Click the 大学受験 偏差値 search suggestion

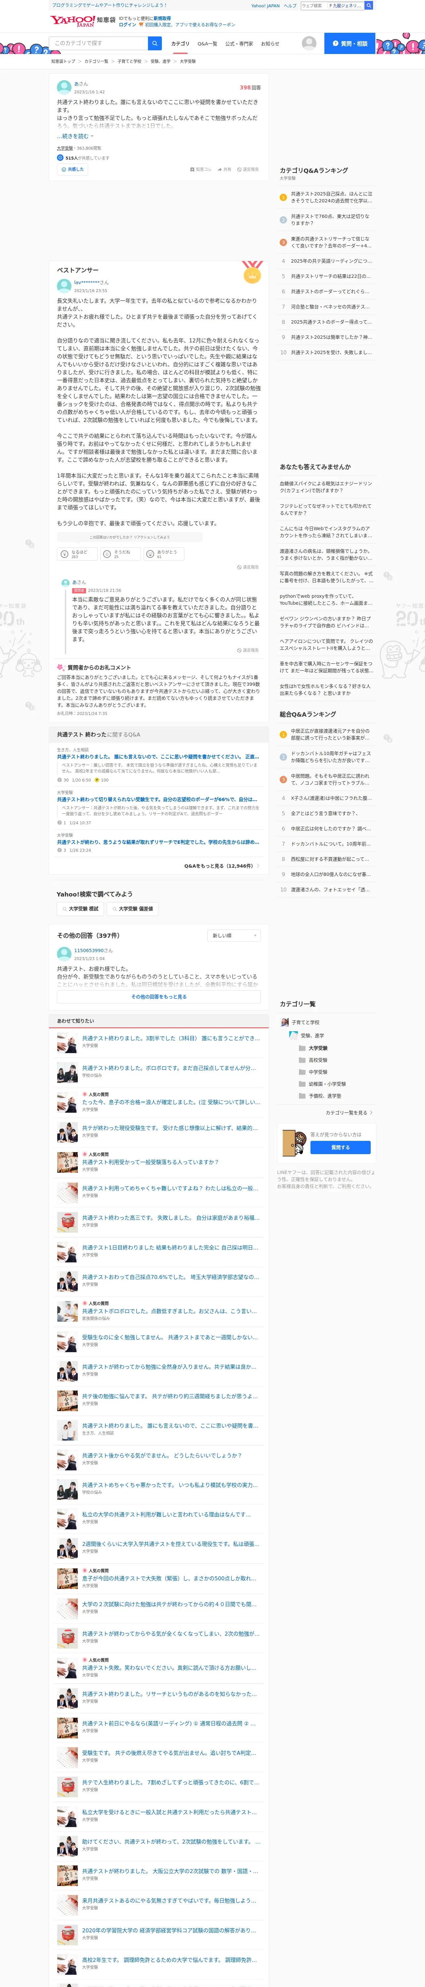[133, 909]
